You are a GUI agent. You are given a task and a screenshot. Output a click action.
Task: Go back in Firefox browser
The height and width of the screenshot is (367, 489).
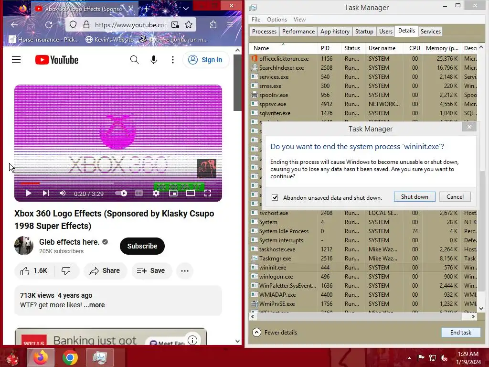pos(14,25)
